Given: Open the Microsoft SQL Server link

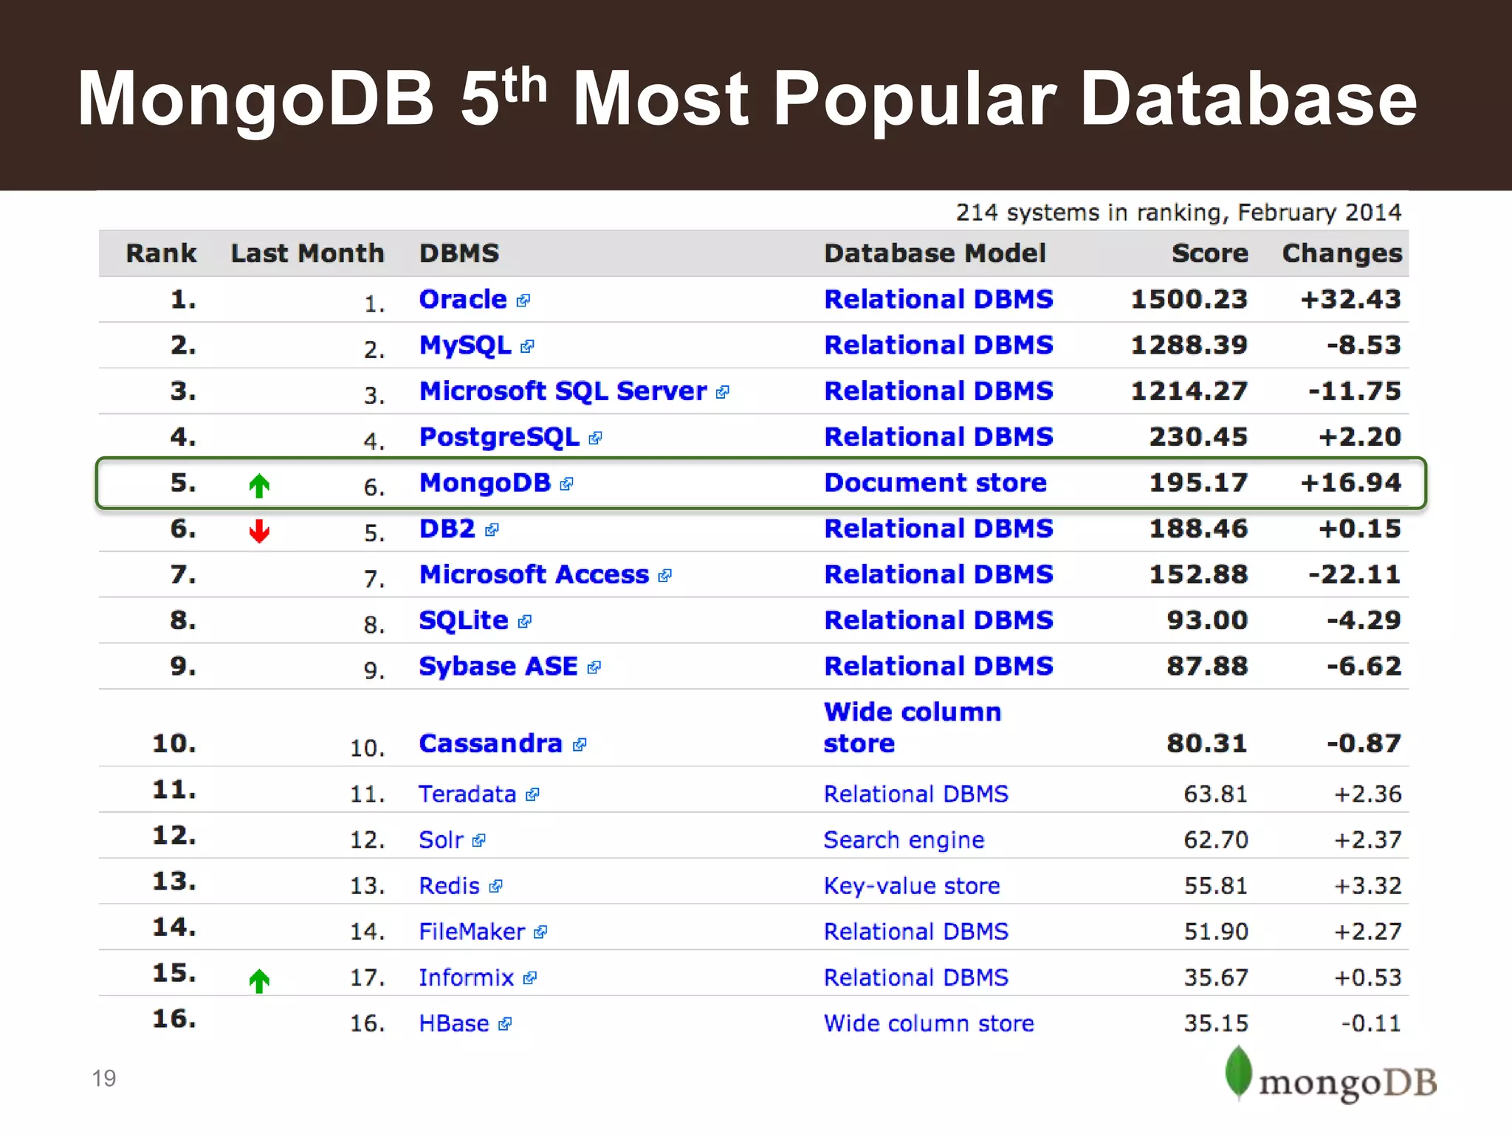Looking at the screenshot, I should coord(563,391).
